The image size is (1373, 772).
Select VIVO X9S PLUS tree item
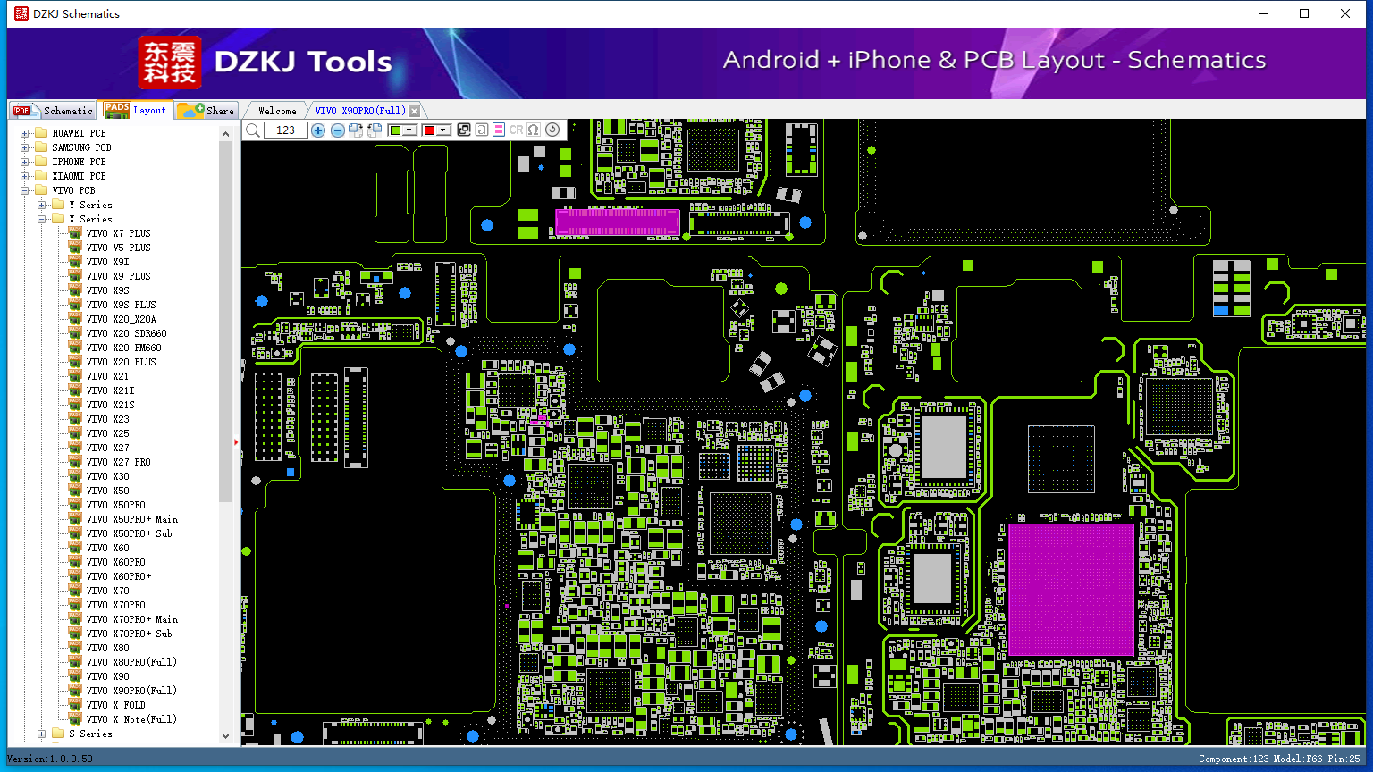pyautogui.click(x=121, y=305)
